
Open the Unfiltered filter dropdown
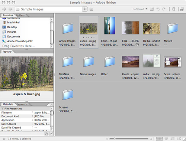(x=140, y=9)
